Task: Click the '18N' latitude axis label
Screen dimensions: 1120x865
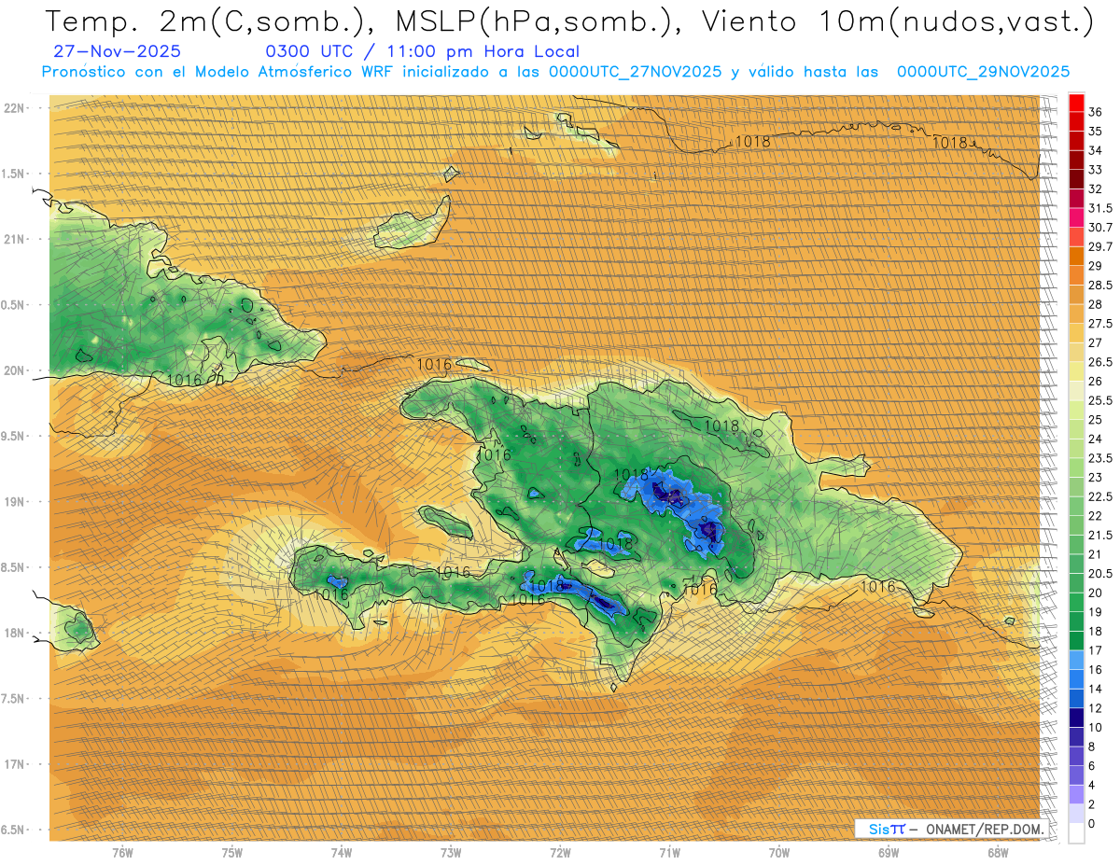Action: (x=14, y=633)
